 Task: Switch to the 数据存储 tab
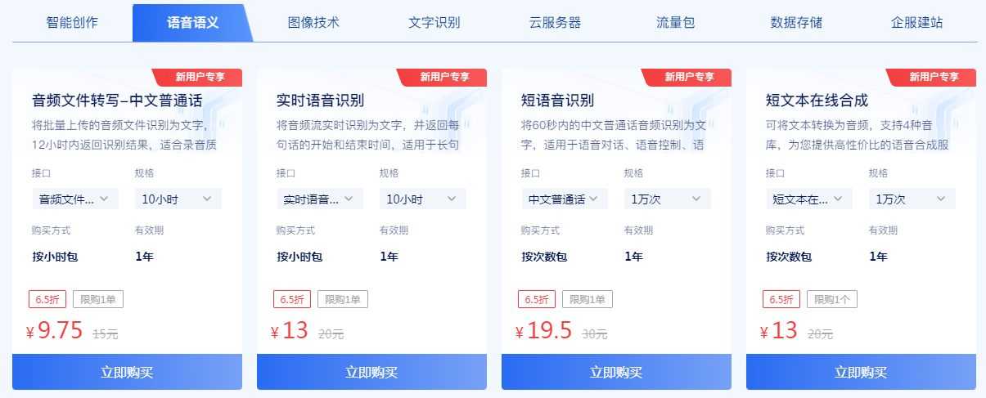click(797, 22)
